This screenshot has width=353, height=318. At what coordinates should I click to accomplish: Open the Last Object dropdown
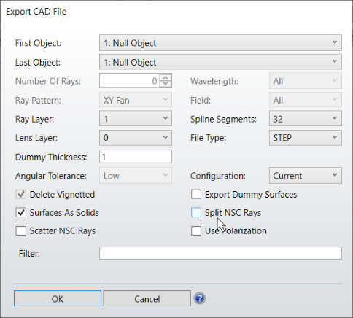pos(220,62)
